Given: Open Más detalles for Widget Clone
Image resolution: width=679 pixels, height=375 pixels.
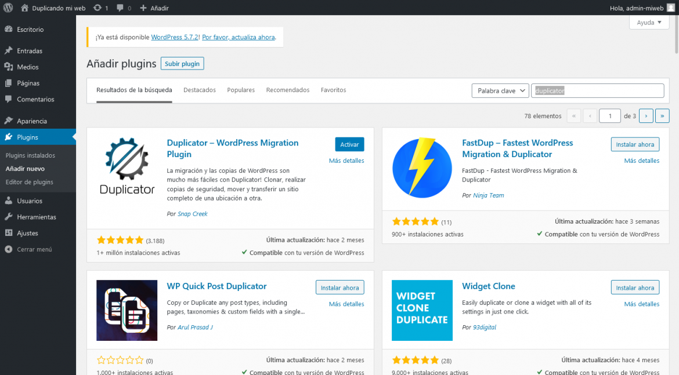Looking at the screenshot, I should tap(641, 304).
